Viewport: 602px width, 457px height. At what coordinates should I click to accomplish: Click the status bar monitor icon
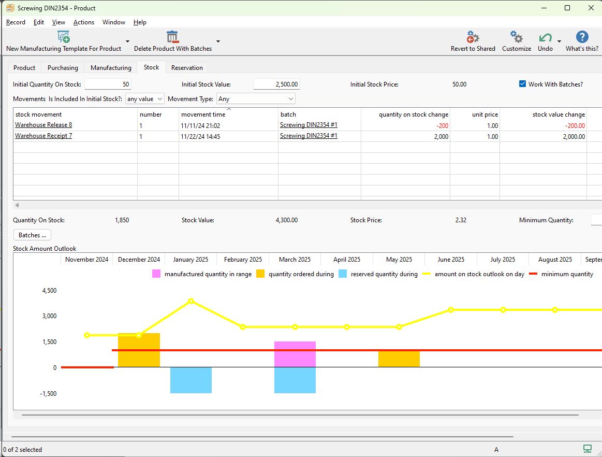(x=587, y=449)
